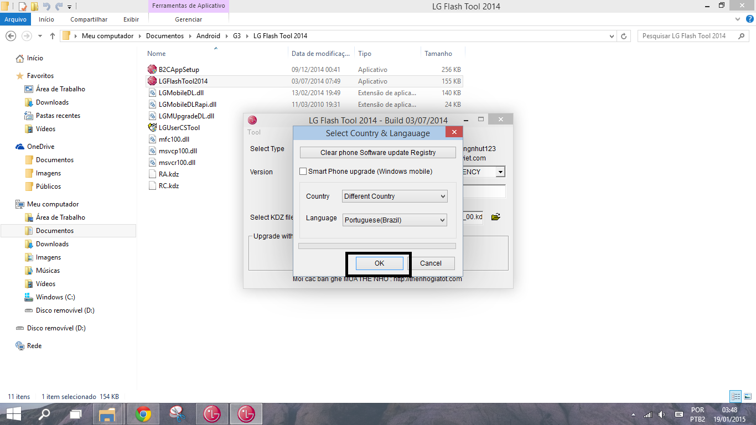Image resolution: width=756 pixels, height=425 pixels.
Task: Click Android in address breadcrumb
Action: pos(208,36)
